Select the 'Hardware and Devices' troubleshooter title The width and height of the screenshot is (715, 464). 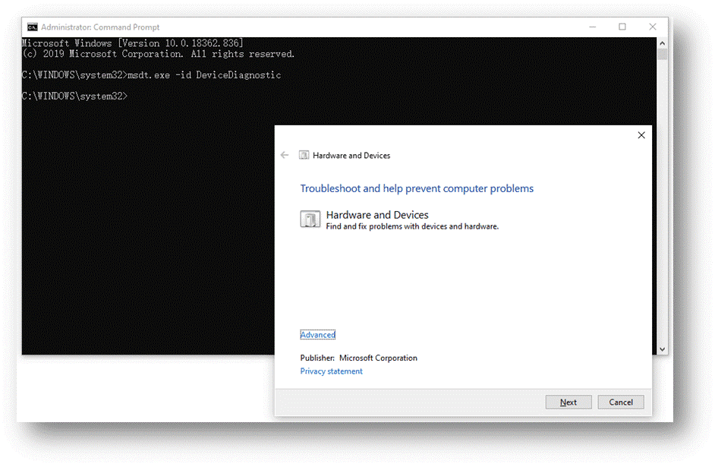[377, 215]
